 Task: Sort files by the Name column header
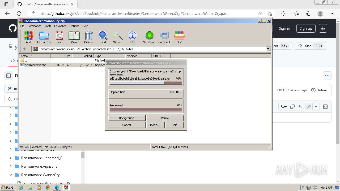click(35, 56)
